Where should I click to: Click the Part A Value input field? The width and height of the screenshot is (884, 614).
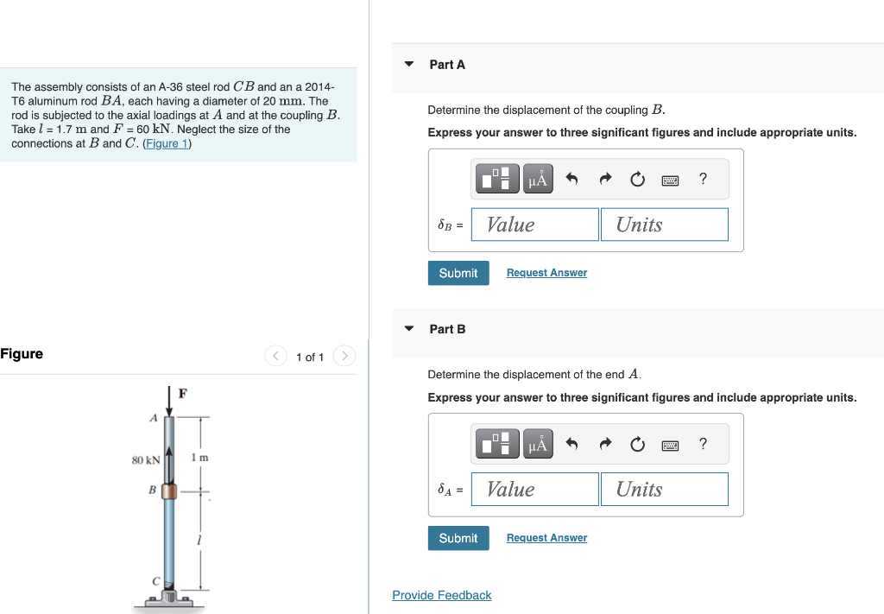534,224
